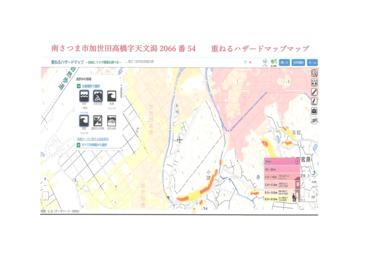Select the road disaster info (道路防災情報) icon
Image resolution: width=366 pixels, height=258 pixels.
pos(98,121)
